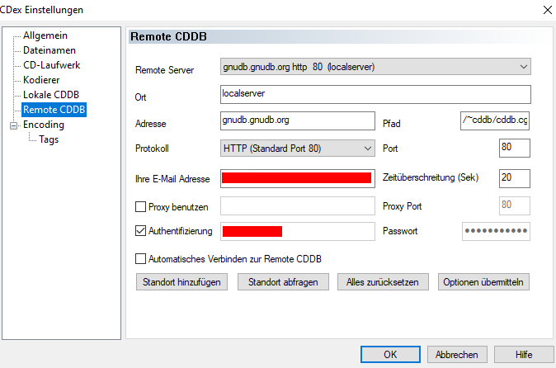Enable the Proxy benutzen checkbox

141,205
